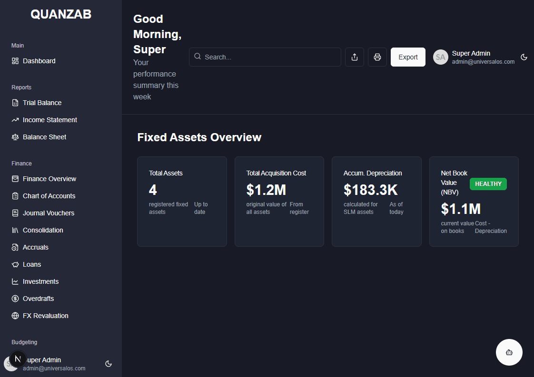Viewport: 534px width, 377px height.
Task: Select the Total Acquisition Cost card
Action: [x=279, y=202]
